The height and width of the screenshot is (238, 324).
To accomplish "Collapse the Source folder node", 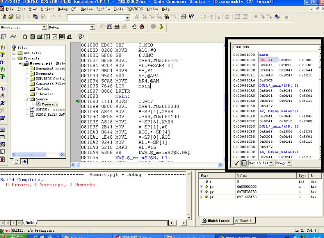I will [26, 99].
